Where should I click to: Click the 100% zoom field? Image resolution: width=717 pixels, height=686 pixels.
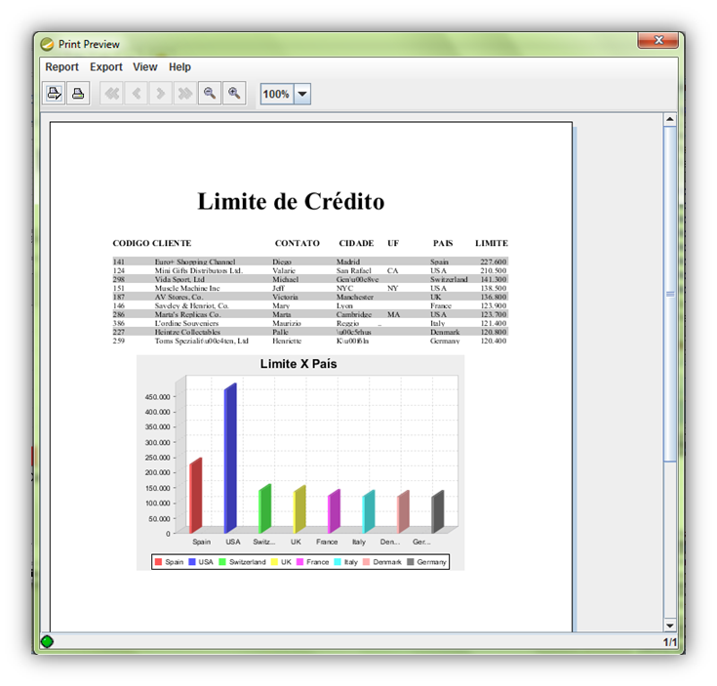276,95
